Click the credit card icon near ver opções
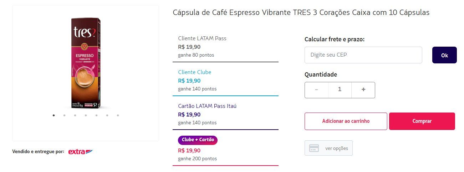 click(314, 148)
